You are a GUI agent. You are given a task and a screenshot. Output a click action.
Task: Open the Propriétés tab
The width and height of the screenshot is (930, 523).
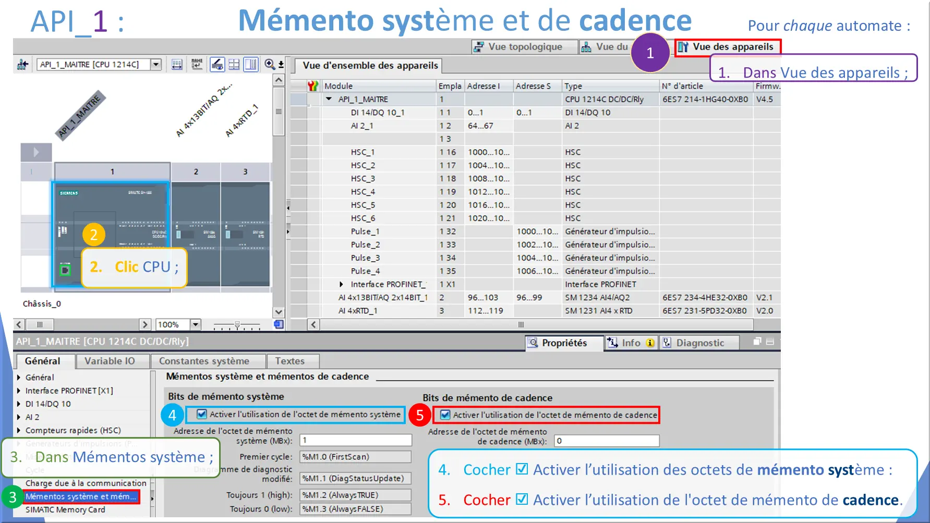(x=564, y=343)
